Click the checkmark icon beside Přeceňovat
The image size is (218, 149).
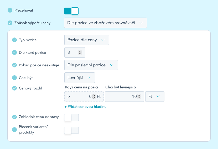10,10
